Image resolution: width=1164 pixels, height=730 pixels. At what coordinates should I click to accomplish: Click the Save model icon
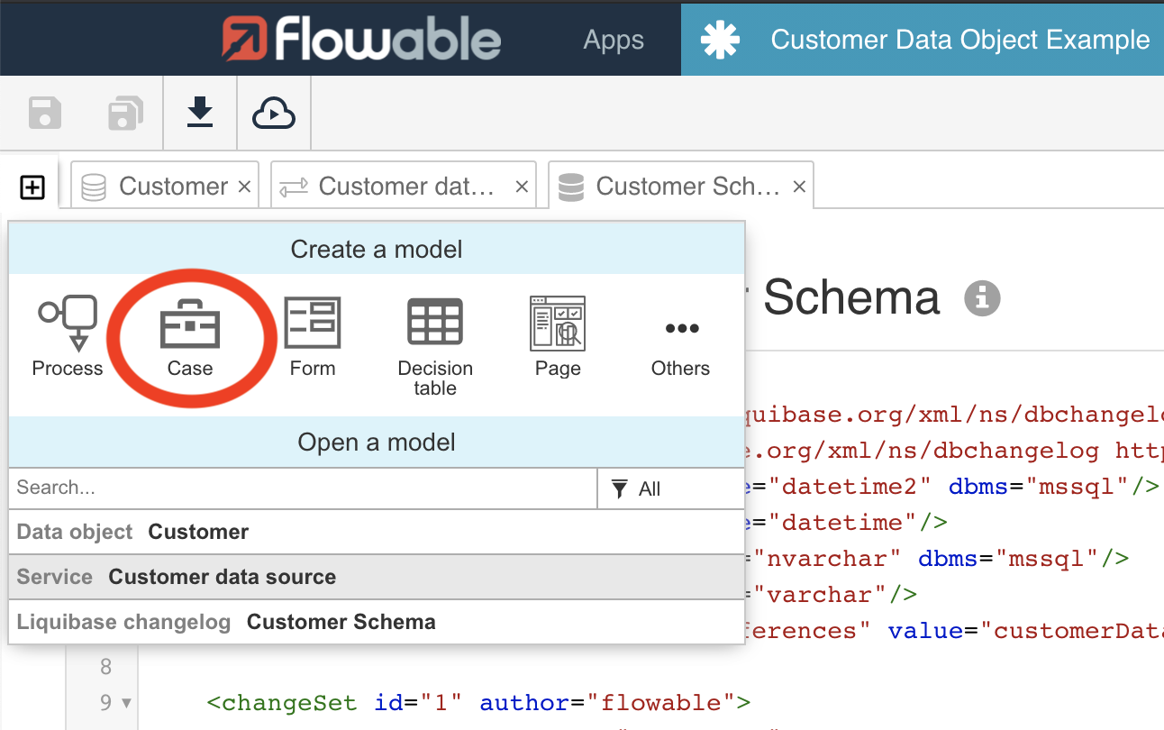coord(45,114)
